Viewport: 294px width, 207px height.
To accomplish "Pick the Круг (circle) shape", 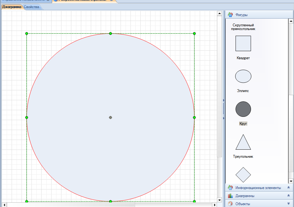I will coord(243,109).
